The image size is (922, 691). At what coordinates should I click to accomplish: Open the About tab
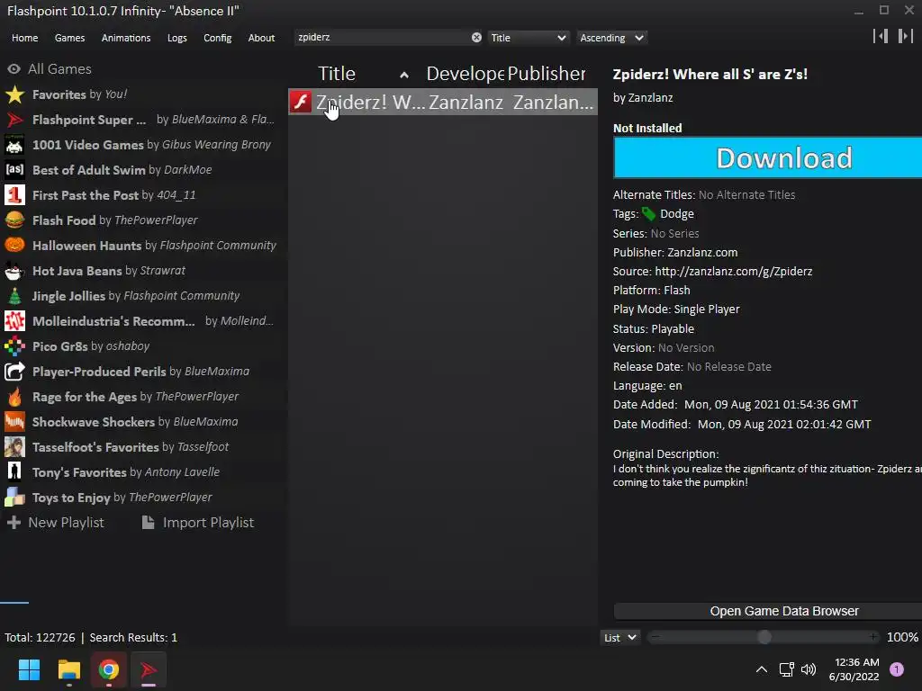(261, 38)
